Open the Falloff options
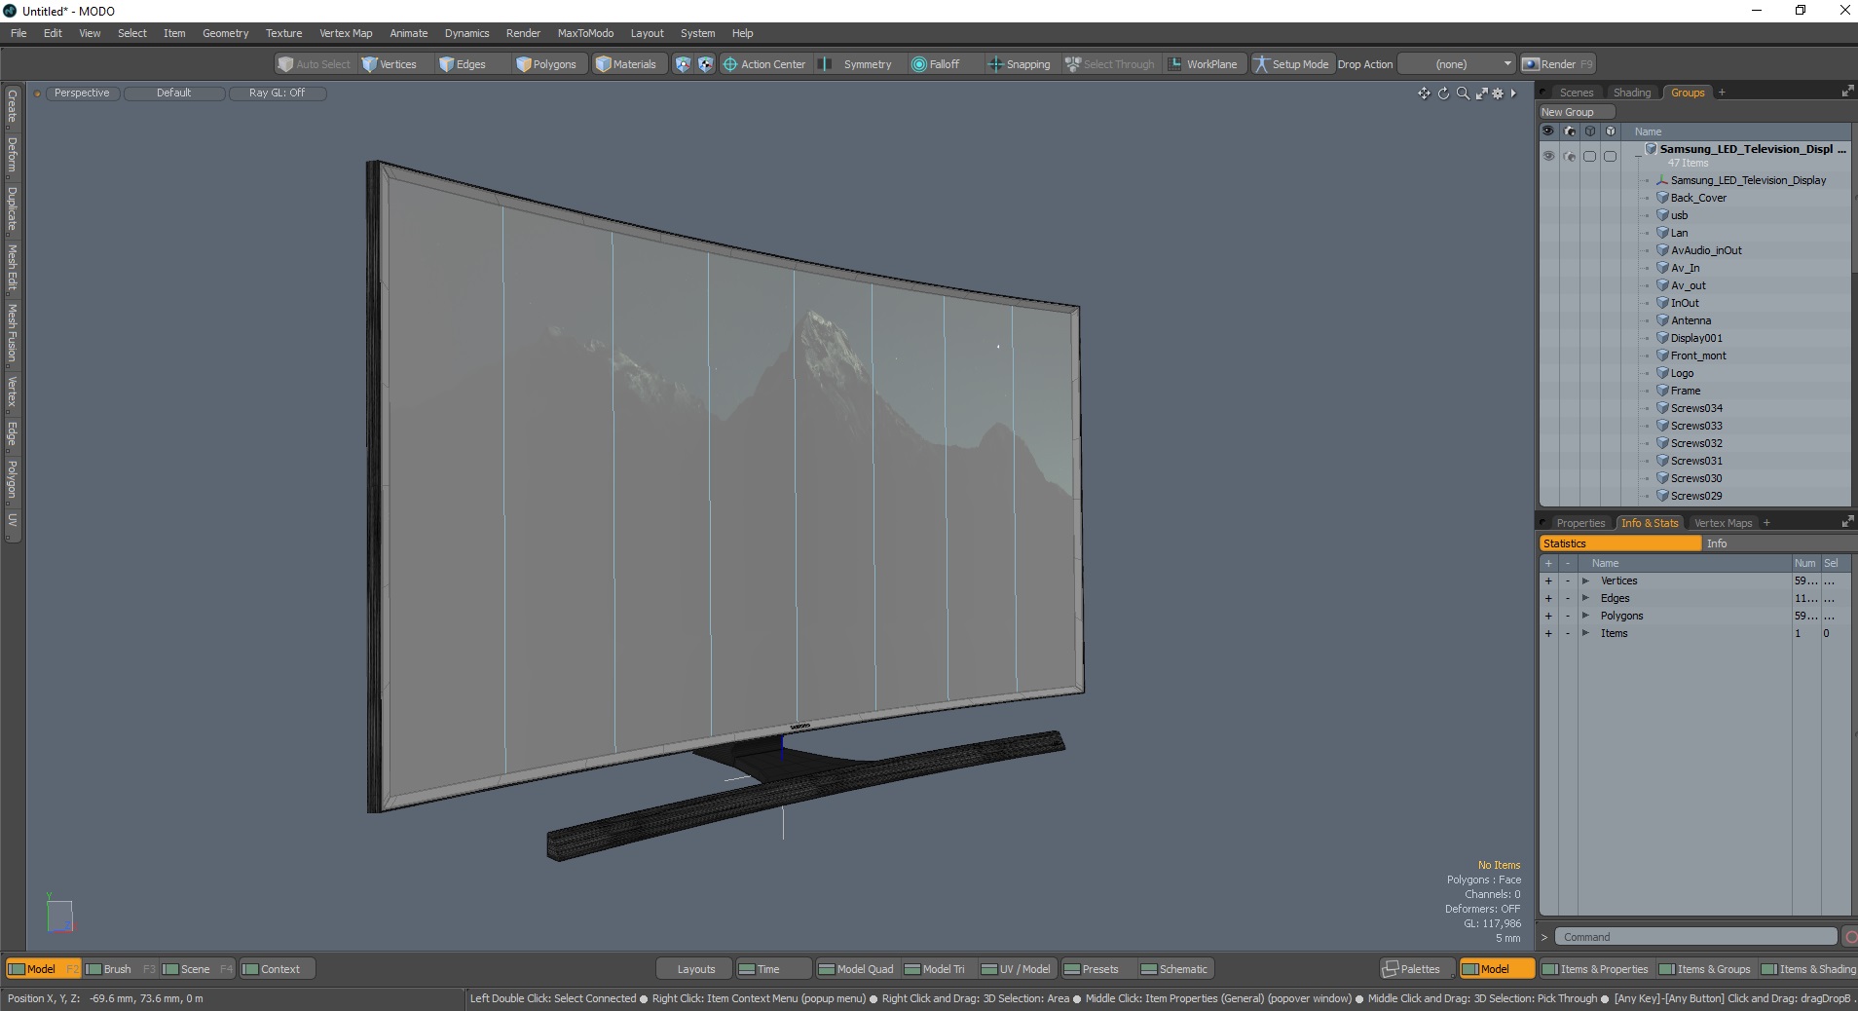 [x=936, y=64]
